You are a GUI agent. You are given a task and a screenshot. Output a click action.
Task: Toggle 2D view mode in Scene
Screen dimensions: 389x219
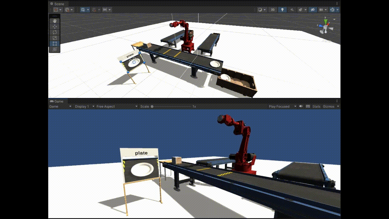(273, 10)
